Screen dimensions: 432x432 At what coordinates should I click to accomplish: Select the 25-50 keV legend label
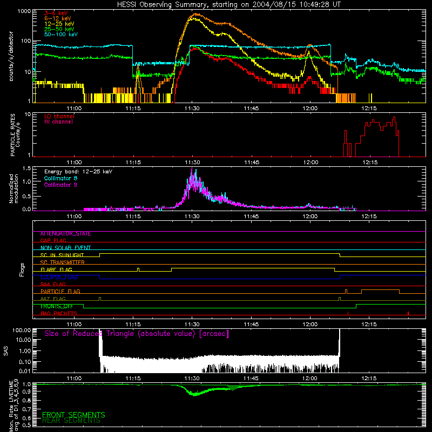tap(59, 29)
